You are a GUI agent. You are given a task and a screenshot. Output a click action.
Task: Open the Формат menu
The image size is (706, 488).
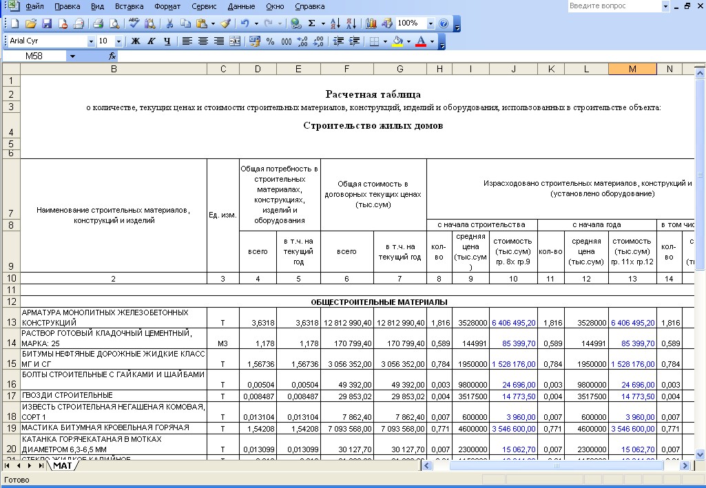point(167,6)
